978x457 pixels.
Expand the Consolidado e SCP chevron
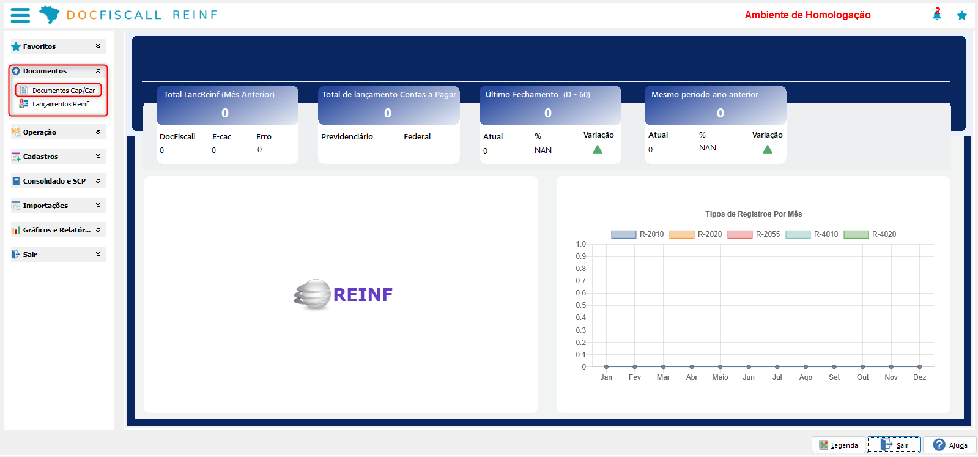point(98,181)
